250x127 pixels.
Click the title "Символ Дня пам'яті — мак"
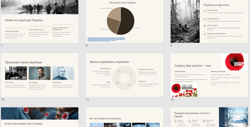(193, 66)
